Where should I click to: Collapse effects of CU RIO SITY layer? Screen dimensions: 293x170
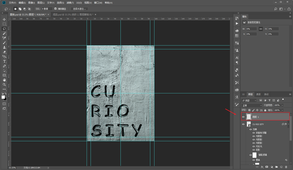pyautogui.click(x=288, y=124)
